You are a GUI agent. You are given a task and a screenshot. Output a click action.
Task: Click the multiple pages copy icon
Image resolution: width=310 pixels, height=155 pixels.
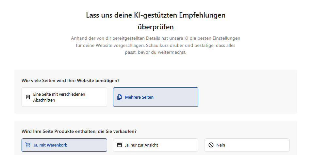(x=120, y=97)
